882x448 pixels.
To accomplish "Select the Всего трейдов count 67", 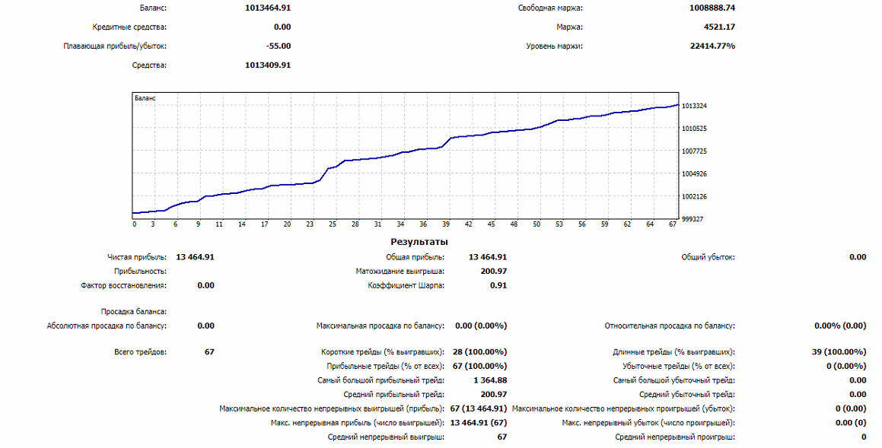I will coord(209,352).
